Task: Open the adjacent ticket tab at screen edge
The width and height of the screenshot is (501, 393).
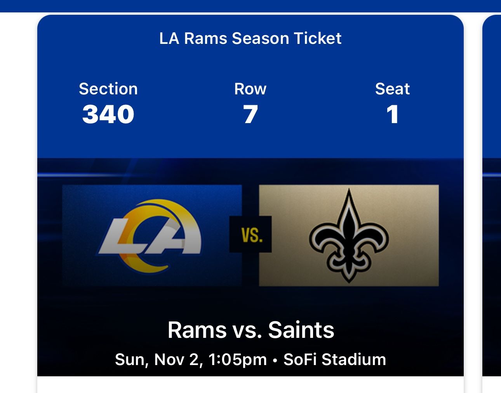Action: [x=493, y=194]
